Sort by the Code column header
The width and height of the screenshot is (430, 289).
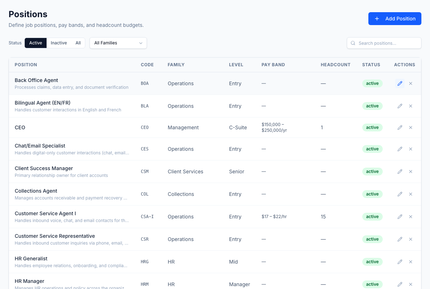point(147,65)
